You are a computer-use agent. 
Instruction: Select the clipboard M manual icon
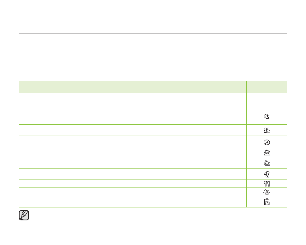click(266, 202)
